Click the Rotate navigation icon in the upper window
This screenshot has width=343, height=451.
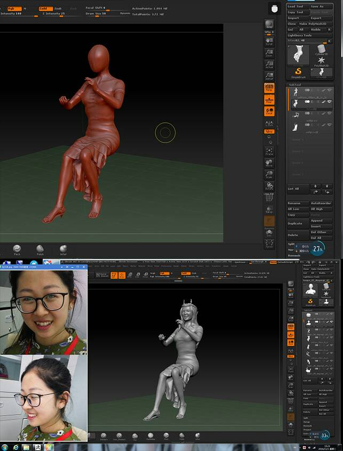click(x=269, y=185)
